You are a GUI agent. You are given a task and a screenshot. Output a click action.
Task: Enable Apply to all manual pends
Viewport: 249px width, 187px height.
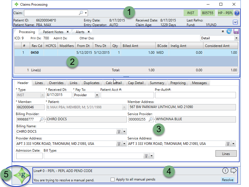[113, 179]
